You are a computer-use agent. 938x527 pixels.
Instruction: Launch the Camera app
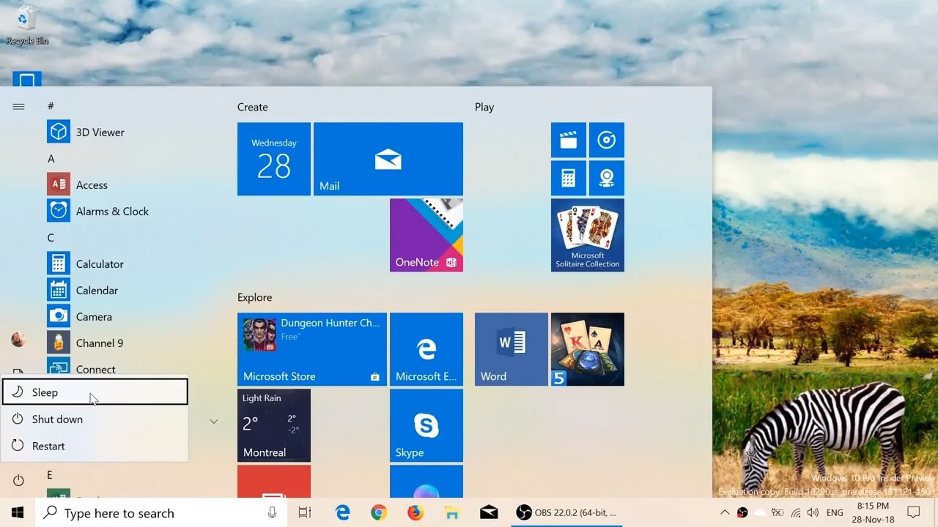79,316
